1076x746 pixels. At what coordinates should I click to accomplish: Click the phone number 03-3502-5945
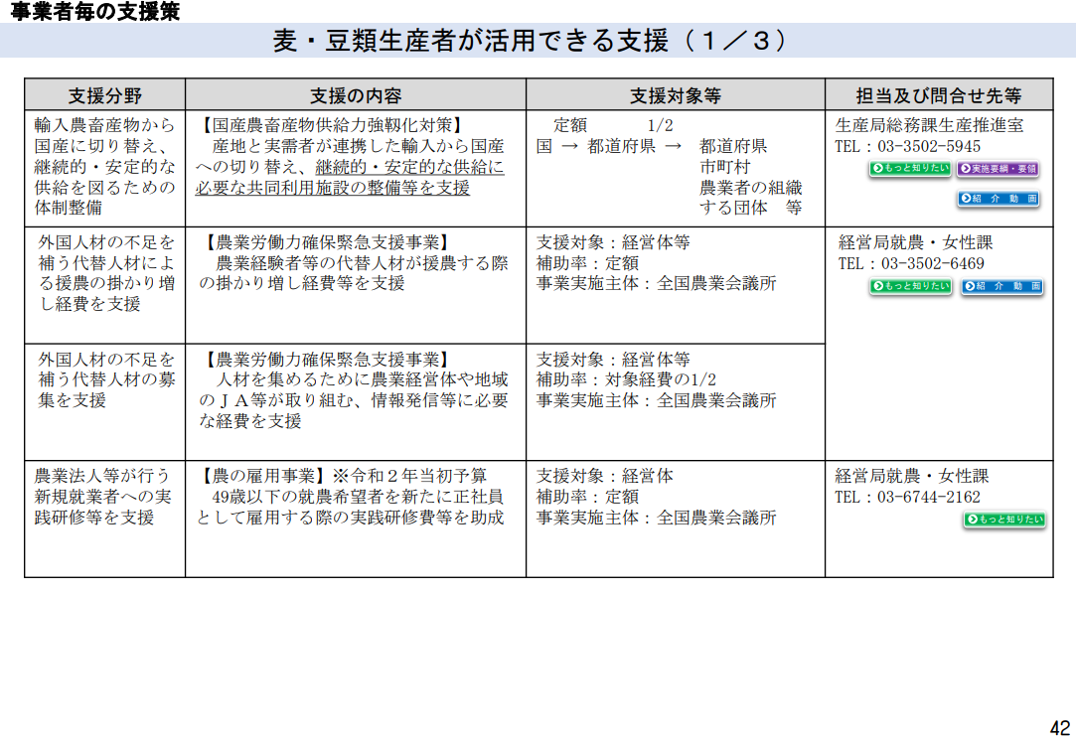(x=929, y=146)
